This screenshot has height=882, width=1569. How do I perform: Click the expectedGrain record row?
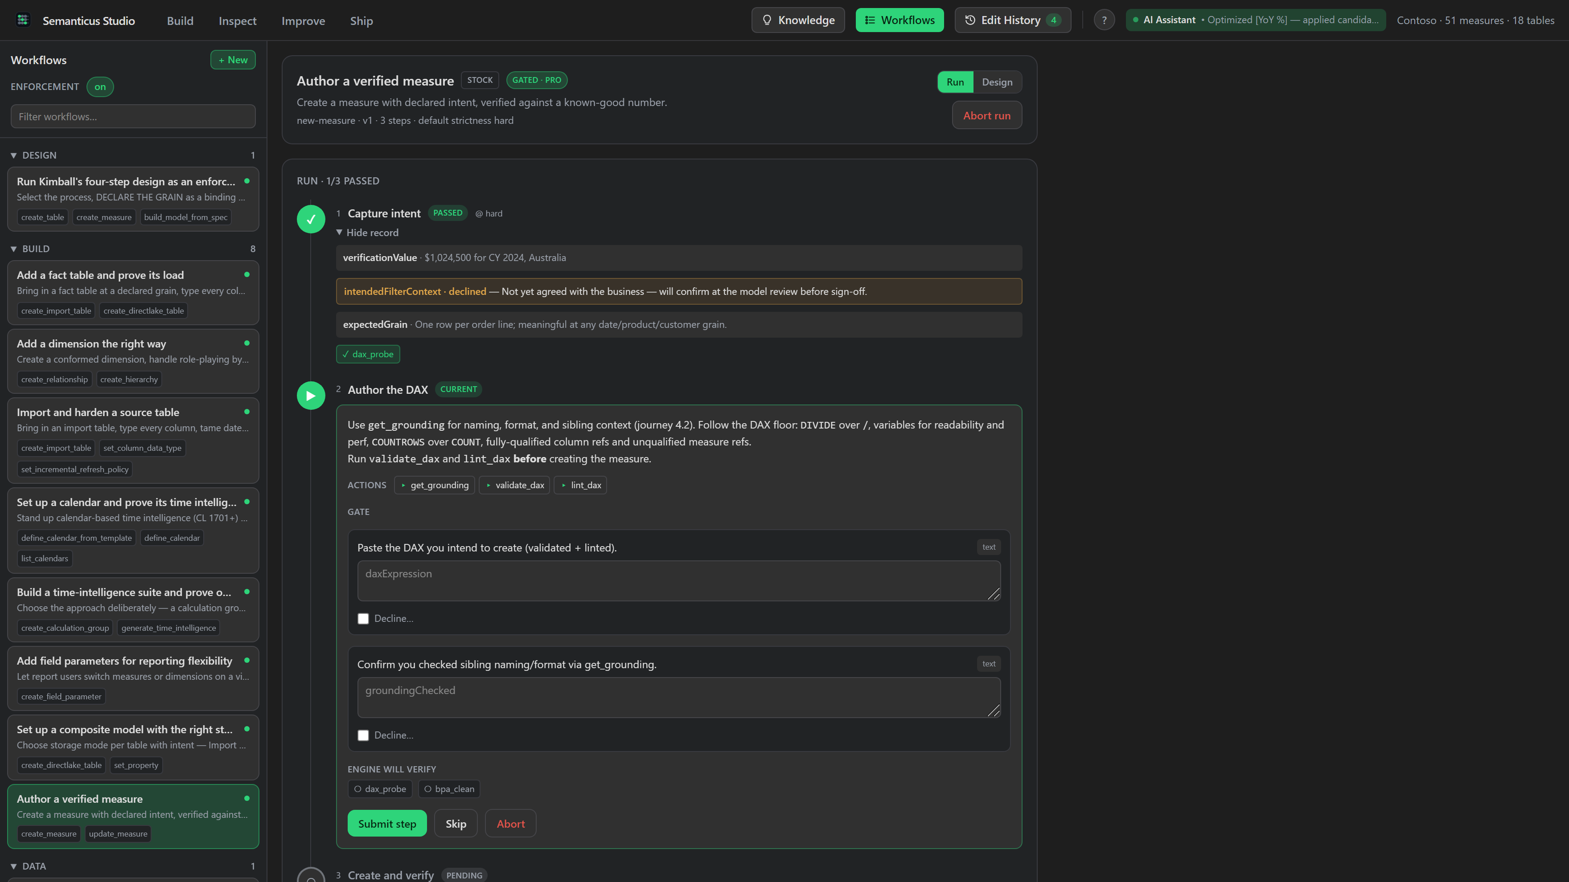(678, 325)
